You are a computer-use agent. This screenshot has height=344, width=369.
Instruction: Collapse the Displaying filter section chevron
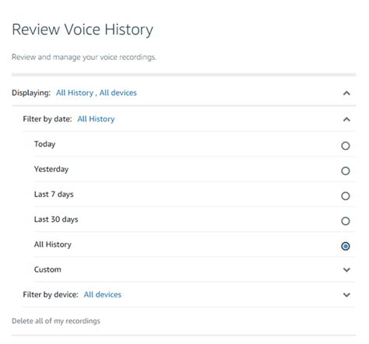pyautogui.click(x=346, y=93)
